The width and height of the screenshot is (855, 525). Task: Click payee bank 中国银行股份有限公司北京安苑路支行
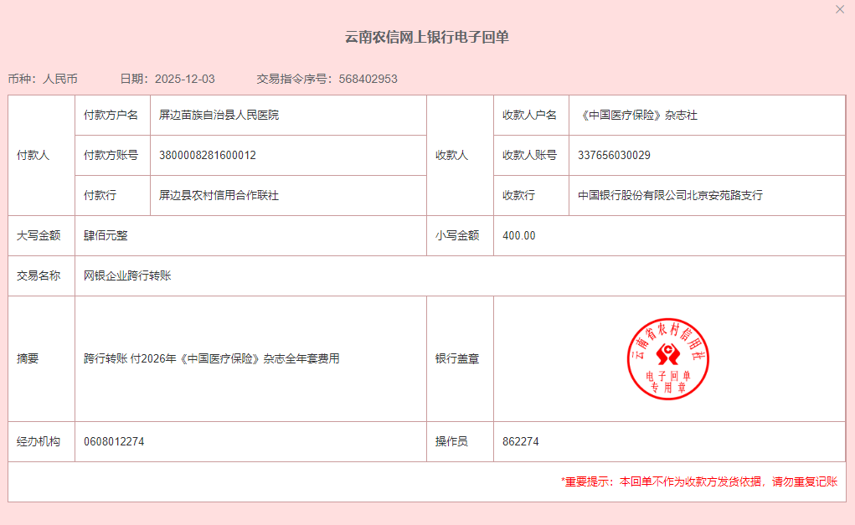670,195
